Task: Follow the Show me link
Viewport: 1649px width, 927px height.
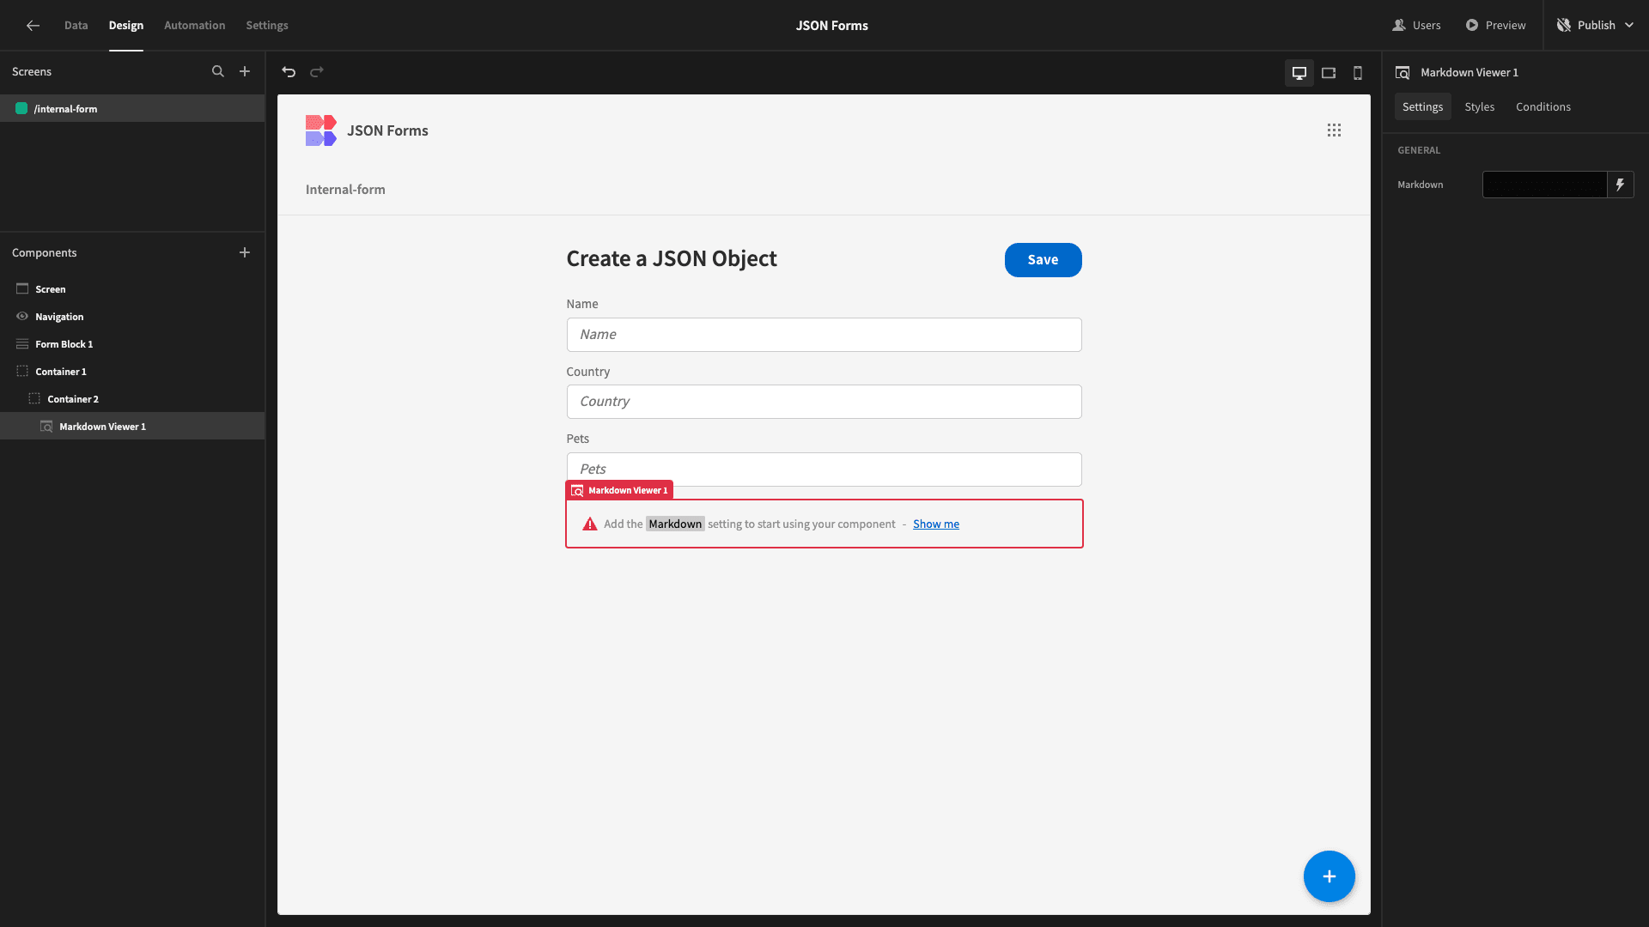Action: coord(936,524)
